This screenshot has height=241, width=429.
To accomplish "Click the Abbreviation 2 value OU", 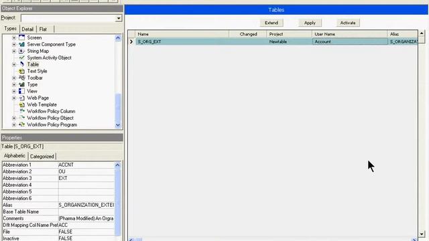I will point(86,171).
